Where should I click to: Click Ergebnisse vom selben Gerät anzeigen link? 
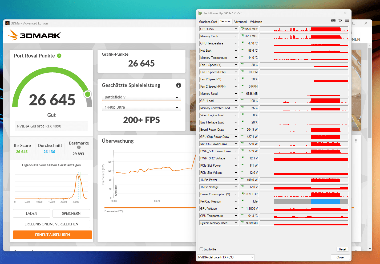(x=51, y=165)
